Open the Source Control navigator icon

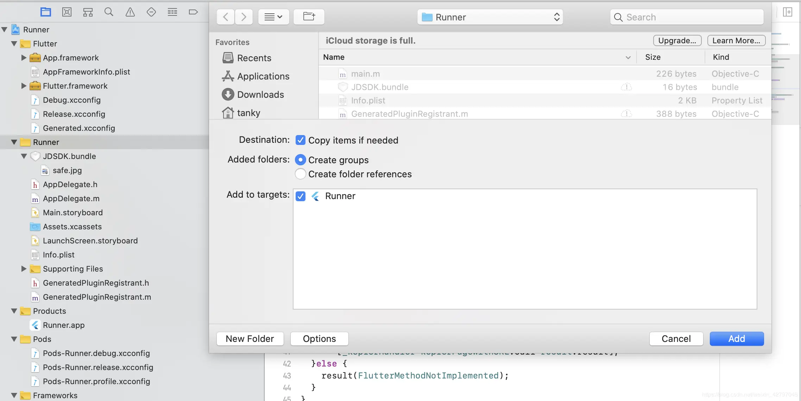coord(67,12)
